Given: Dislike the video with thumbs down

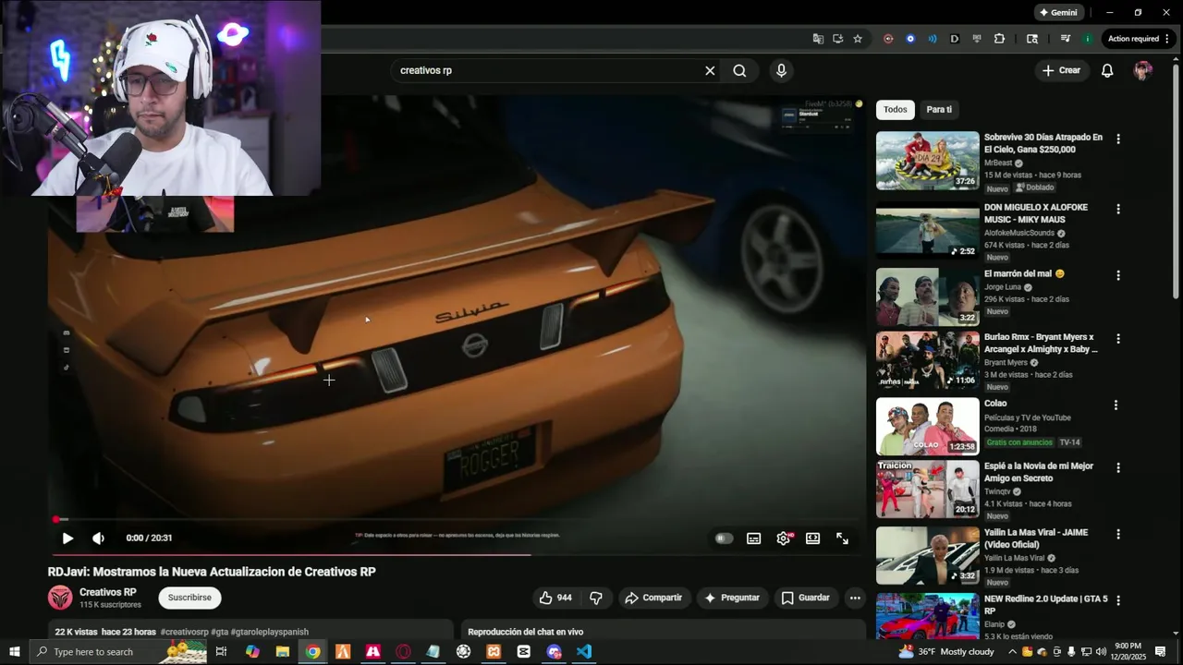Looking at the screenshot, I should pyautogui.click(x=596, y=598).
